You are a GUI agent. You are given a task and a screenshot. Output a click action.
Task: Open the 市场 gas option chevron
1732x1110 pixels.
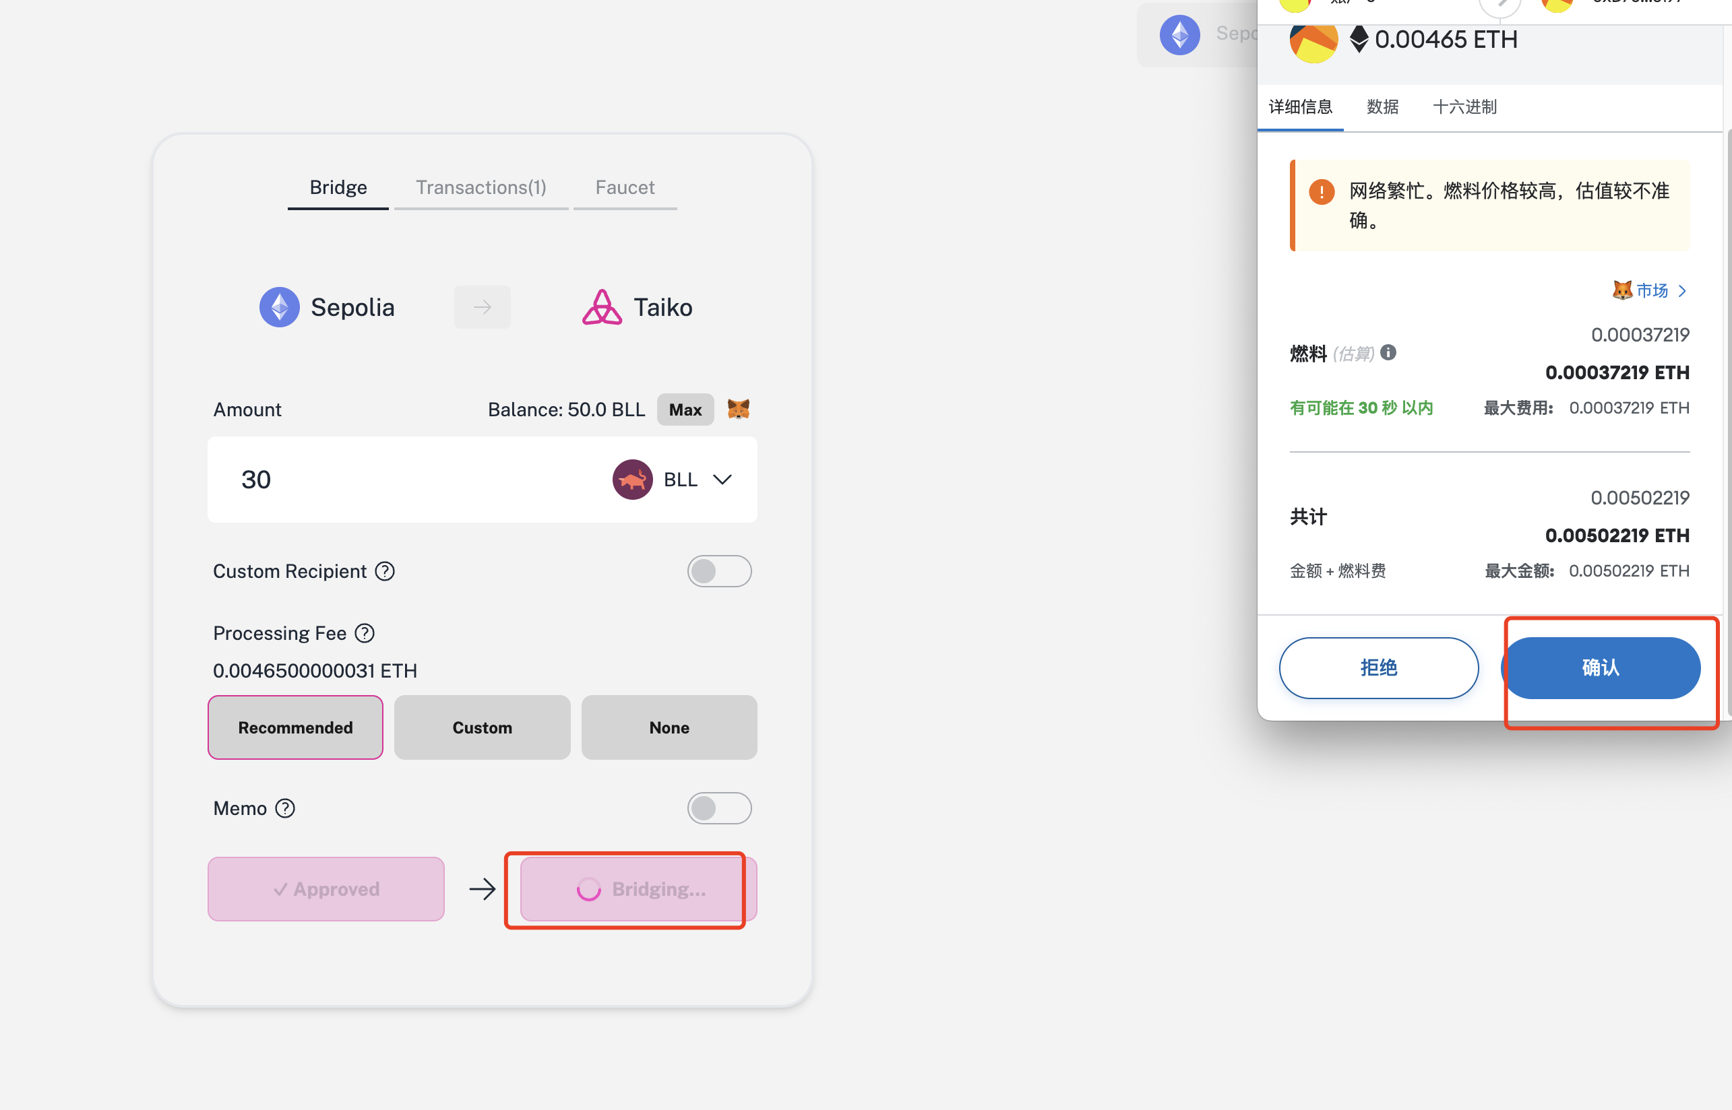[1682, 291]
